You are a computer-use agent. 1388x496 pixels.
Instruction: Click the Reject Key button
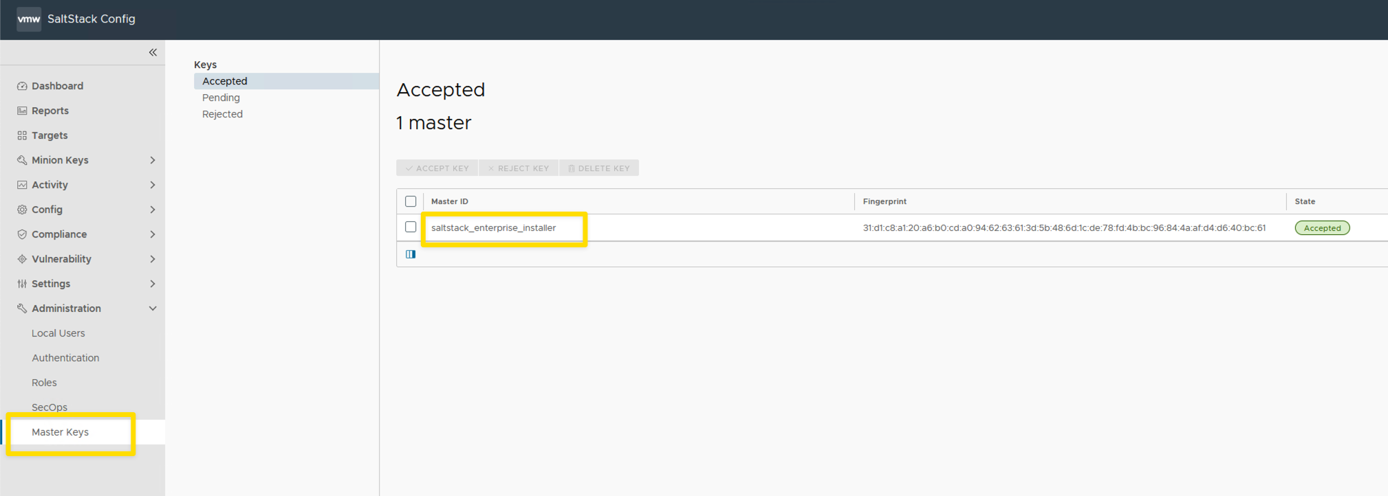click(x=519, y=168)
